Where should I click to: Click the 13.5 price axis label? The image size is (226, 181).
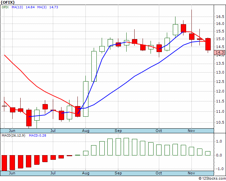[220, 64]
